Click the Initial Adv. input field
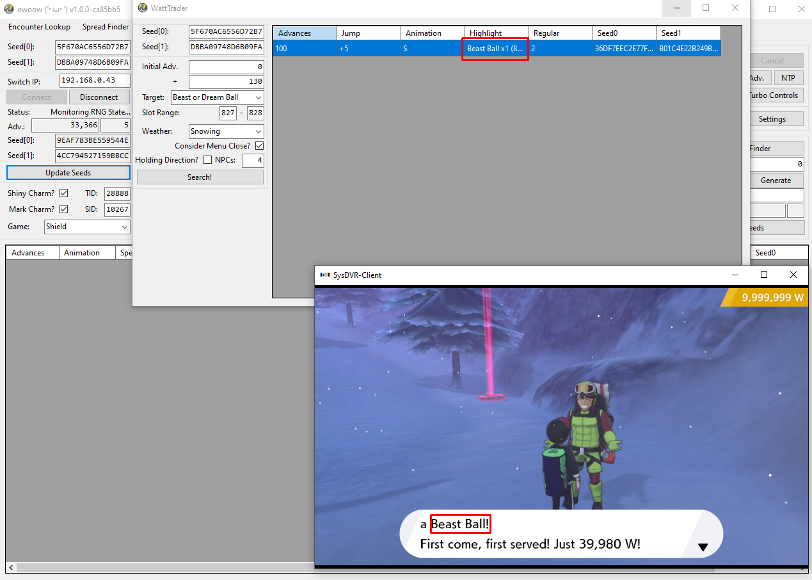This screenshot has width=812, height=580. [x=227, y=67]
